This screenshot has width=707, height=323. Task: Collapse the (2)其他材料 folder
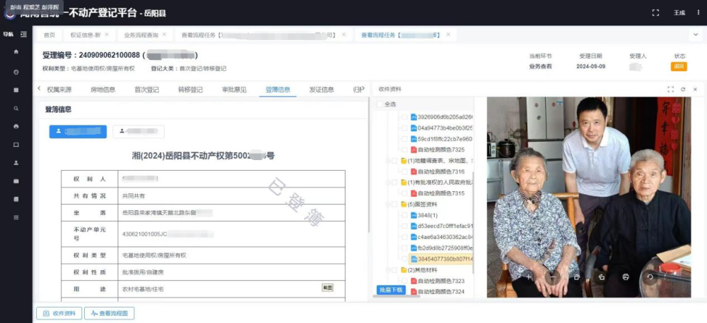pyautogui.click(x=387, y=270)
